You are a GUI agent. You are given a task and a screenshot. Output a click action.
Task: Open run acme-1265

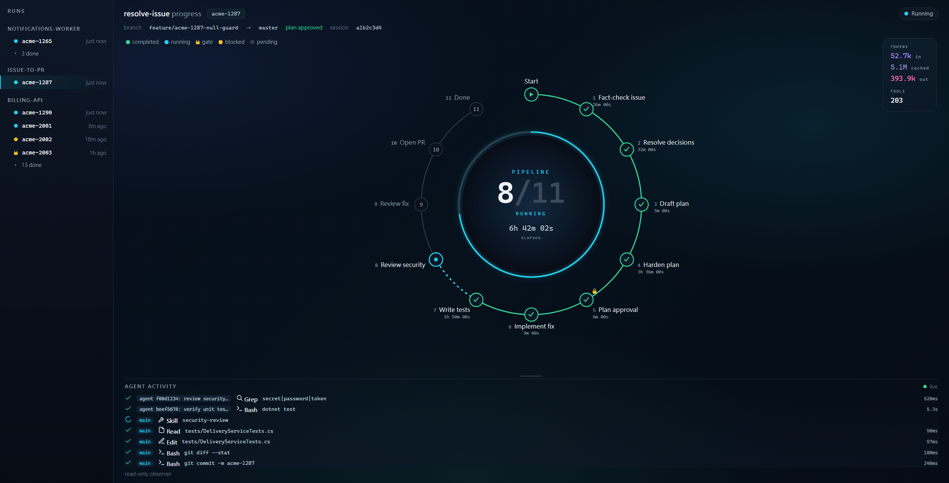click(x=57, y=41)
